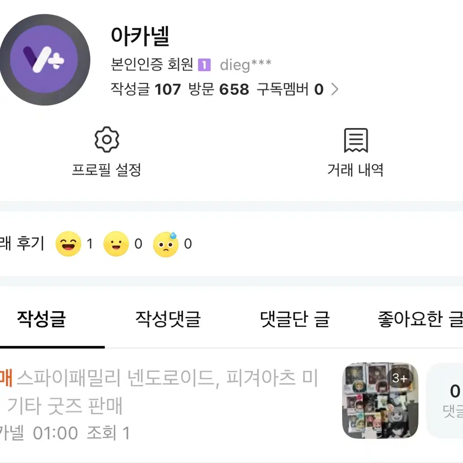Tap the 0 댓글 comment count box

445,401
